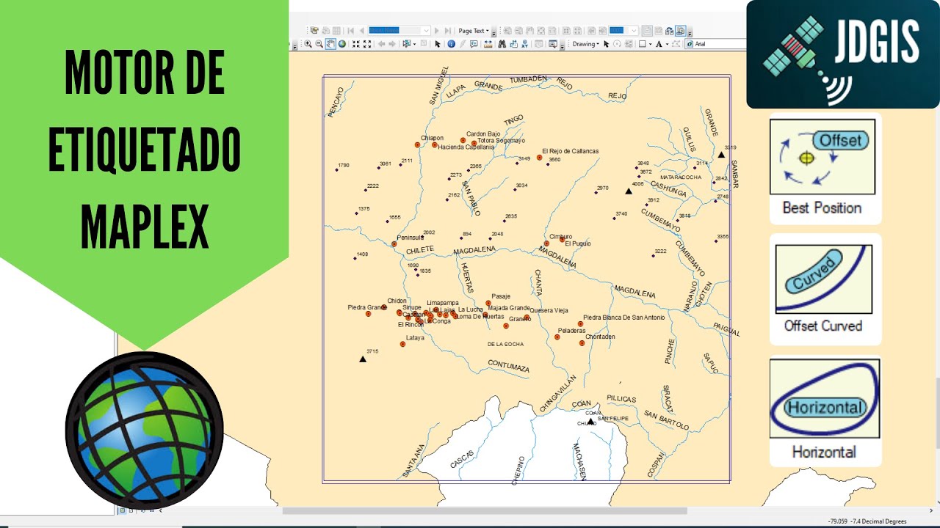Click the Full Extent globe icon
This screenshot has width=940, height=528.
341,44
